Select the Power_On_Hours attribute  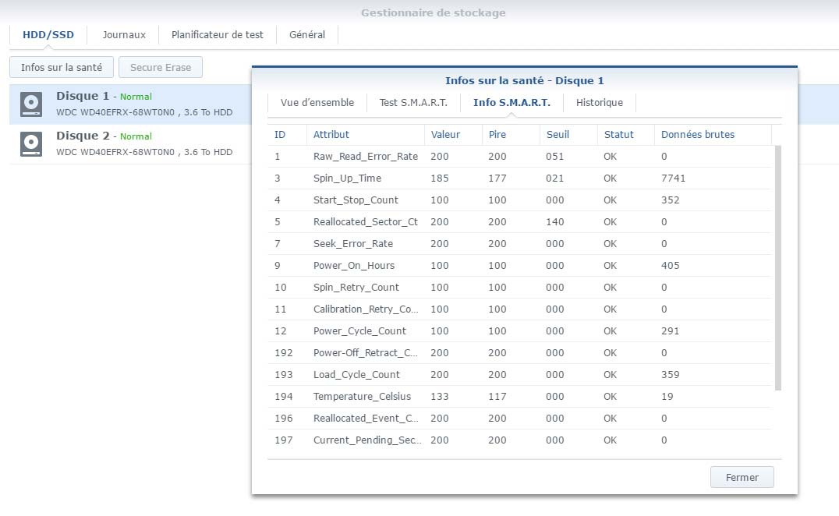[x=354, y=266]
